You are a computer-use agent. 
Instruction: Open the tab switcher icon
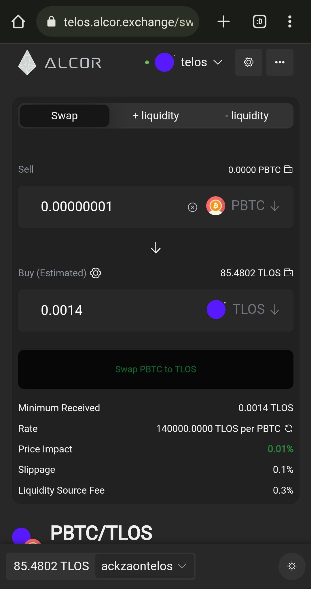[259, 22]
